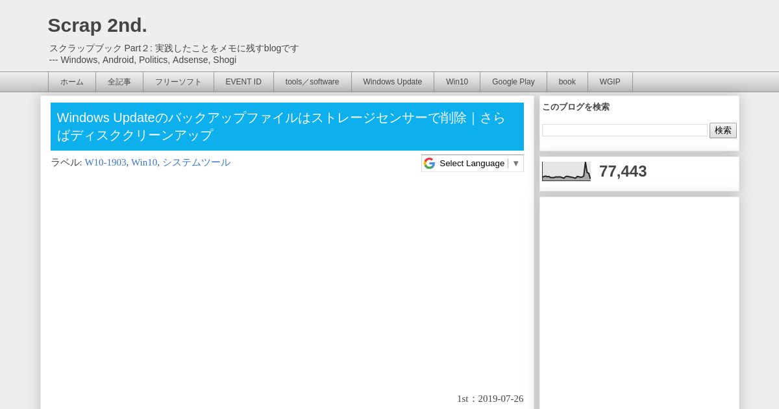Click the Google G logo icon

coord(429,163)
